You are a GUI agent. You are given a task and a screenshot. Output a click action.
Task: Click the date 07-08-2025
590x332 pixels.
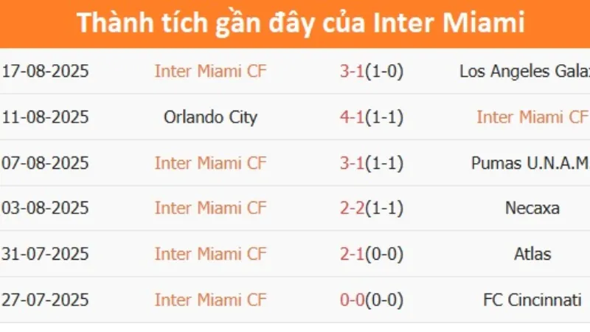pos(45,163)
